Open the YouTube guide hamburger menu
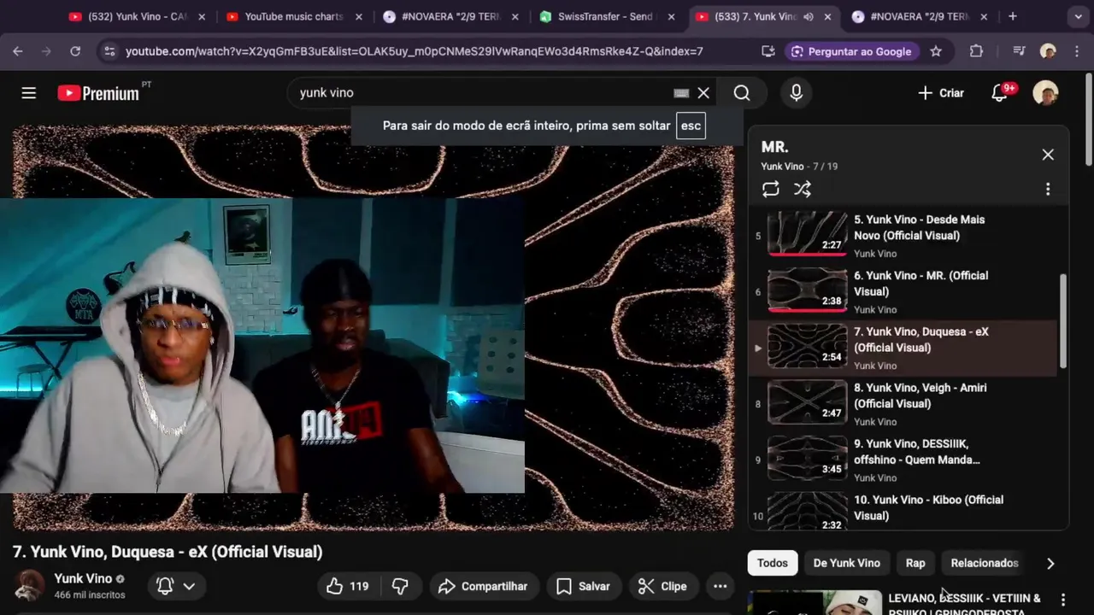 (x=29, y=93)
